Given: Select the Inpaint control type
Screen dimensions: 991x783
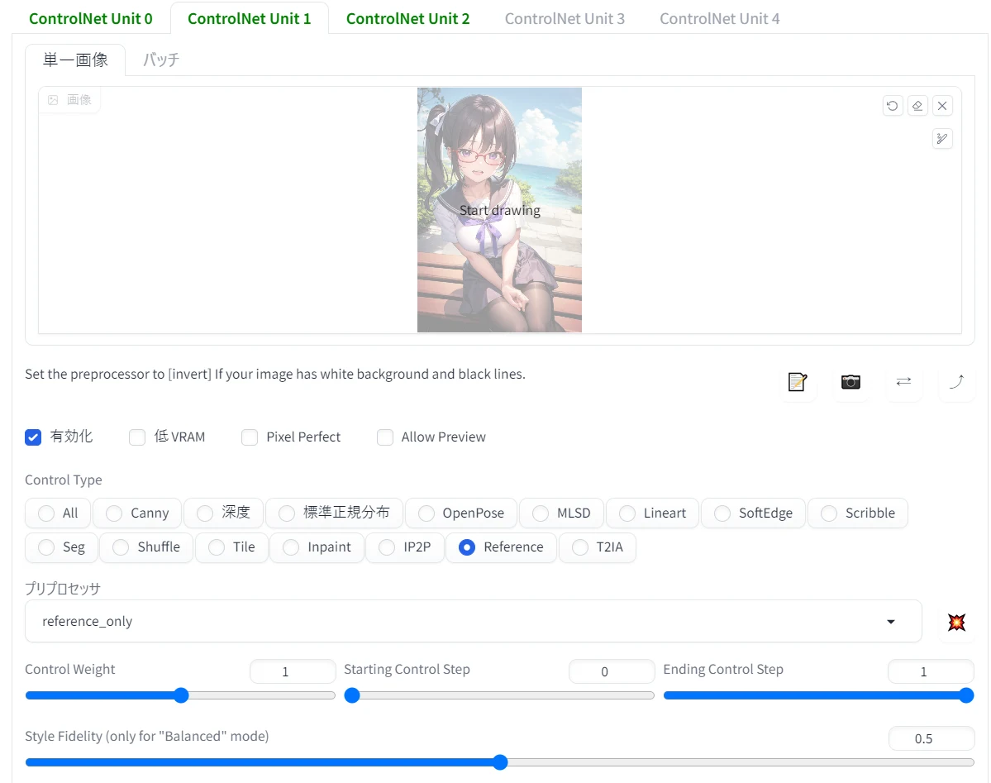Looking at the screenshot, I should pos(317,547).
